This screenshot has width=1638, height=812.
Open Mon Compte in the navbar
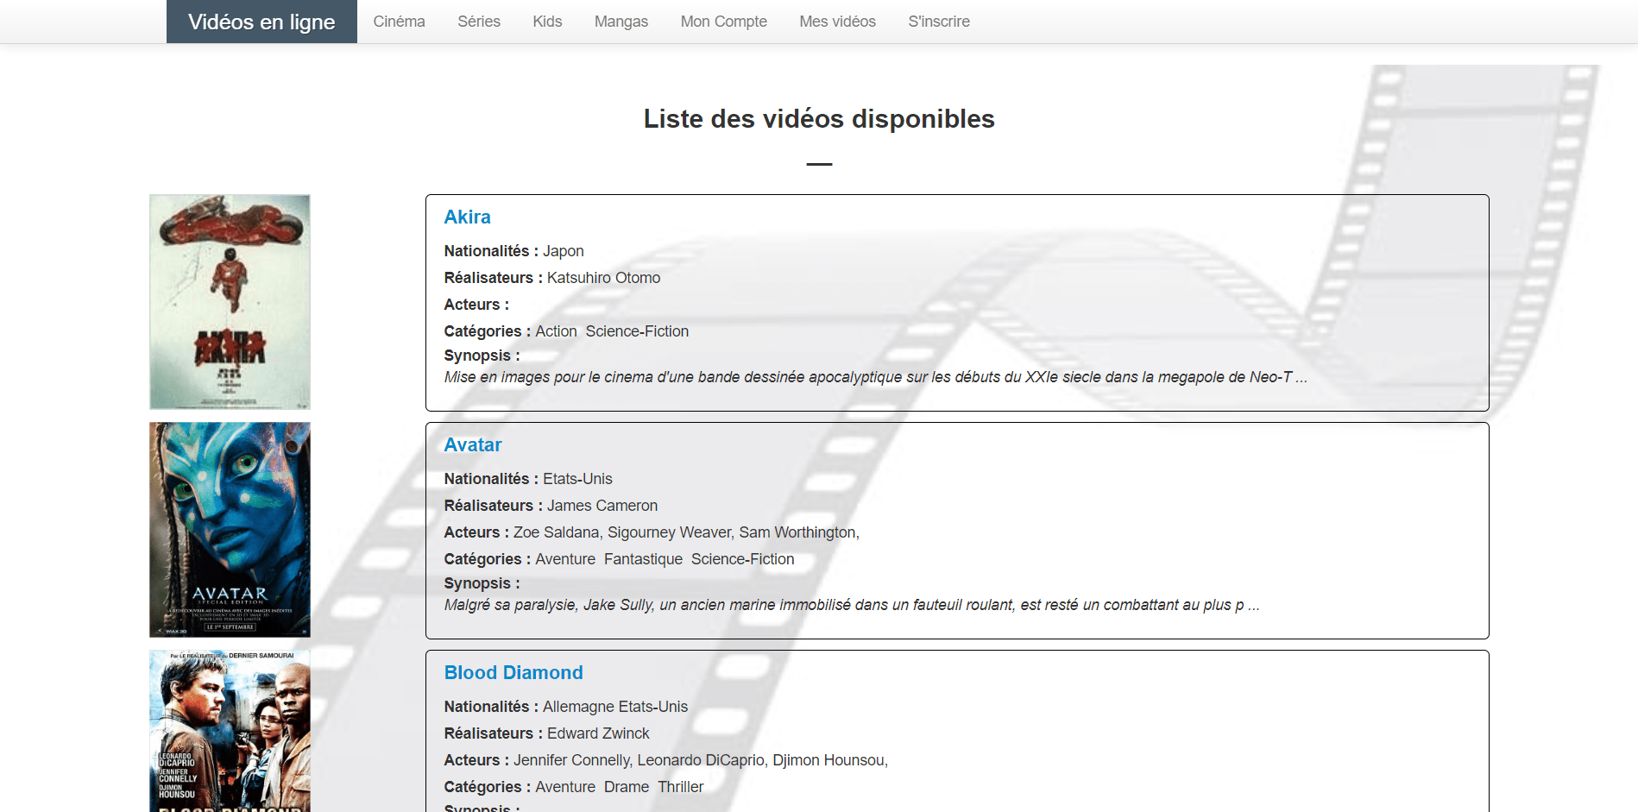(723, 22)
